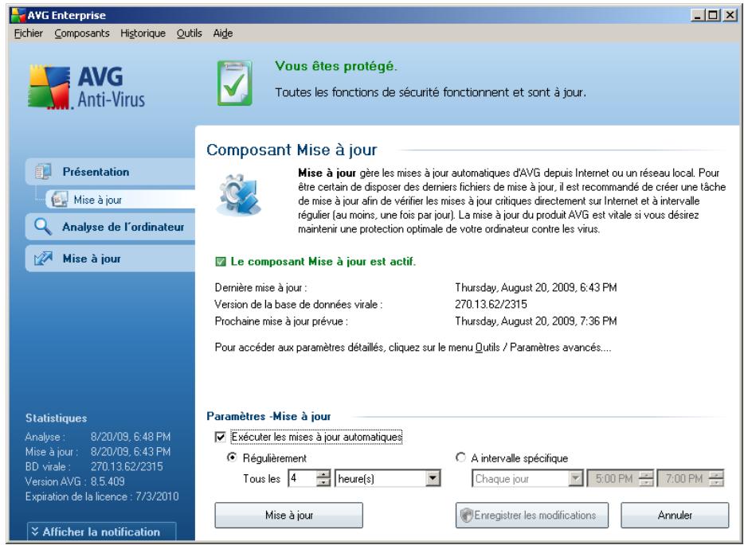The width and height of the screenshot is (744, 545).
Task: Click the 7:00 PM time field
Action: (x=683, y=479)
